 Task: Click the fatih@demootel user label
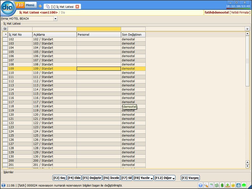217,12
